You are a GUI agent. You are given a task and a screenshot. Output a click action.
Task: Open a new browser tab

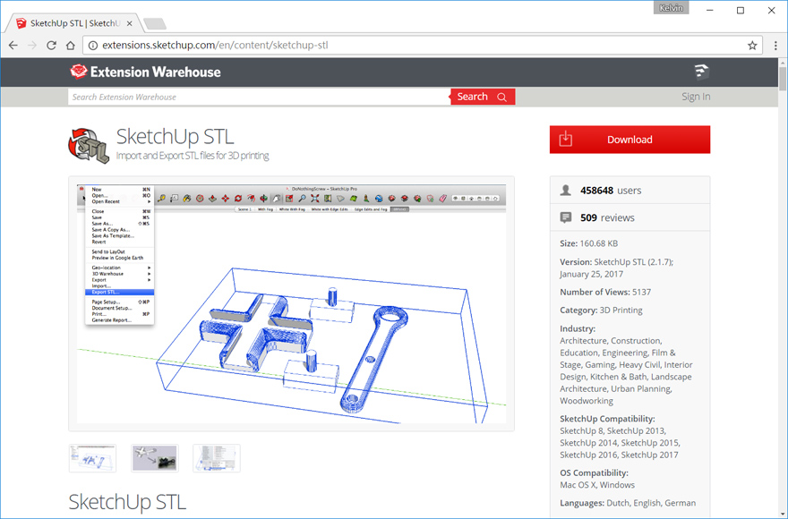(x=155, y=23)
